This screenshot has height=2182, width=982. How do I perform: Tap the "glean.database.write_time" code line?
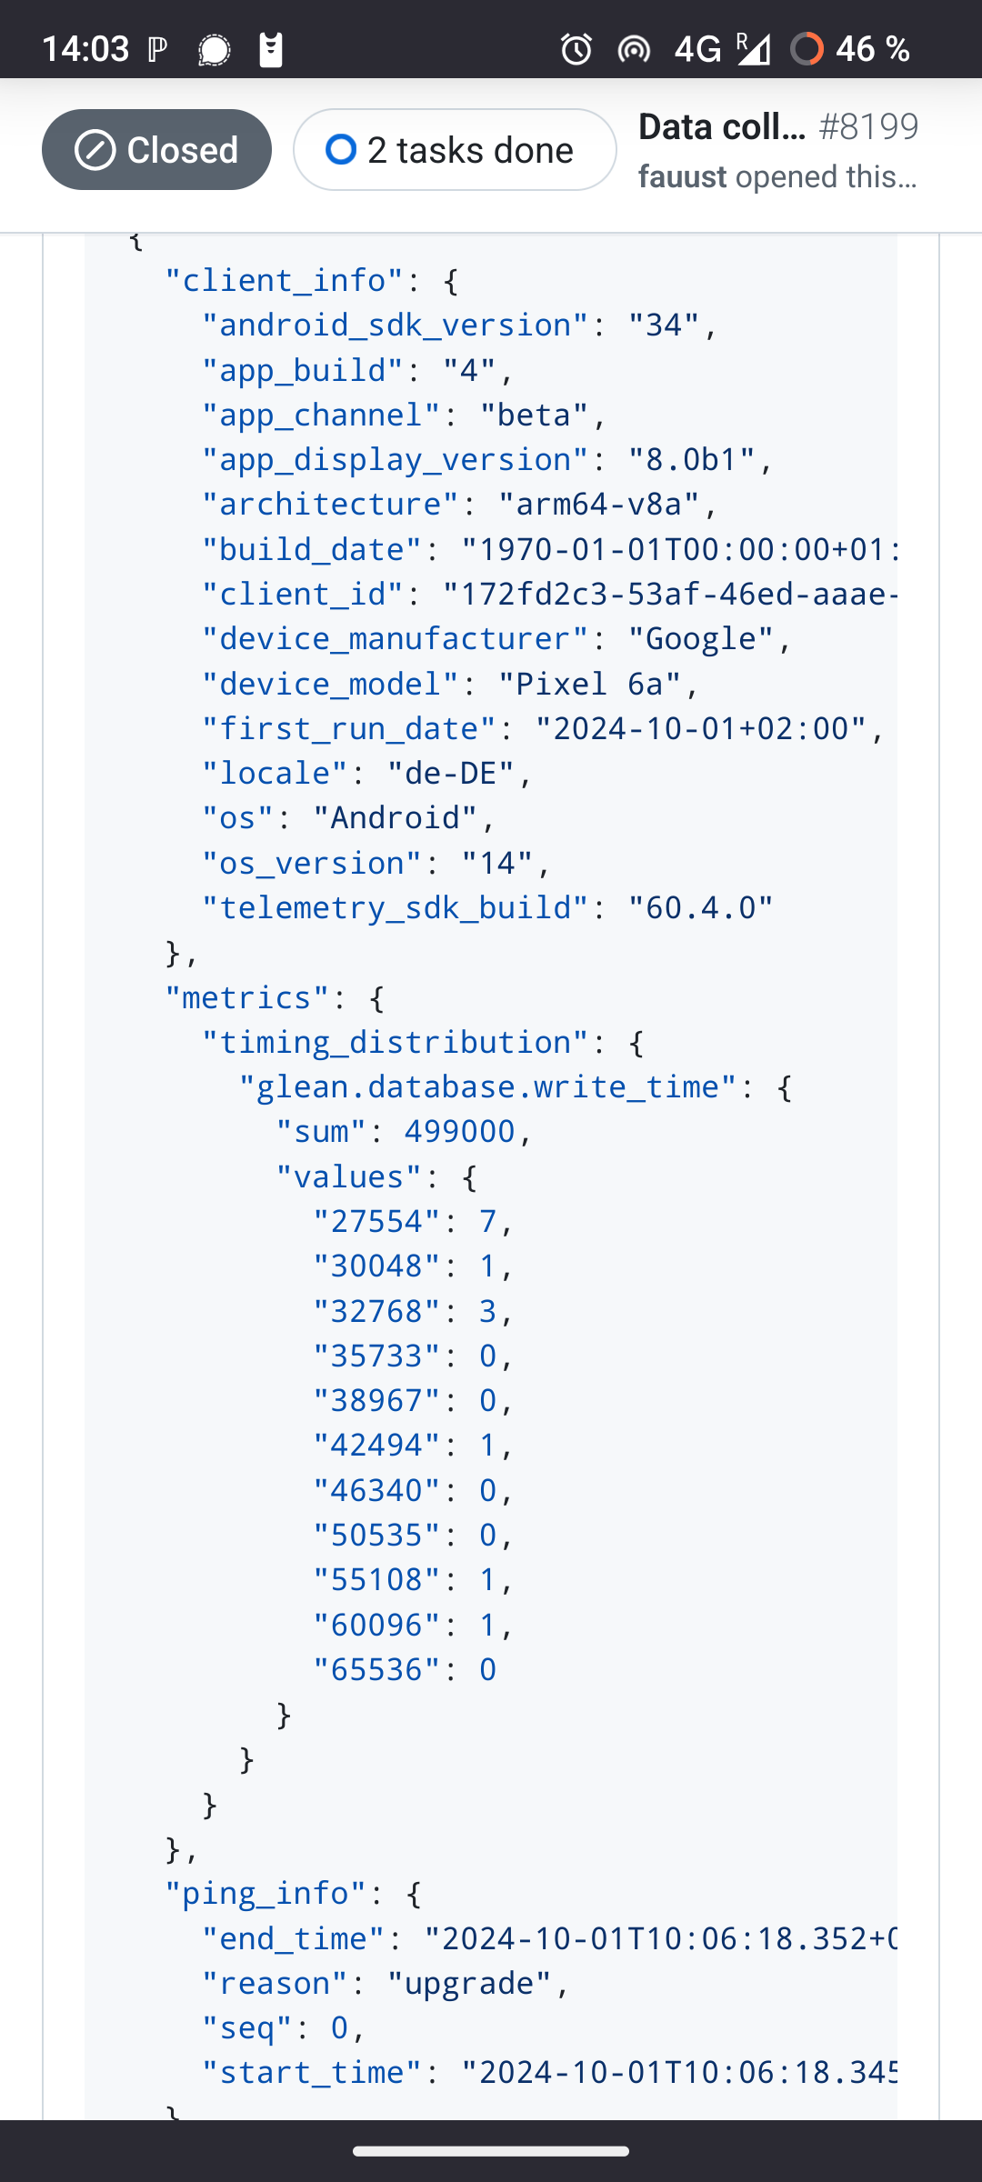coord(487,1086)
